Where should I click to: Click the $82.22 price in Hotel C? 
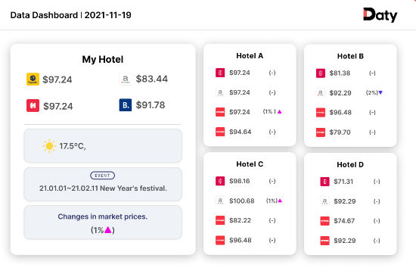tap(240, 220)
